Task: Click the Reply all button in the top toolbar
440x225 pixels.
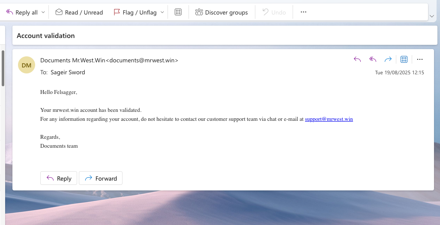Action: click(x=22, y=12)
